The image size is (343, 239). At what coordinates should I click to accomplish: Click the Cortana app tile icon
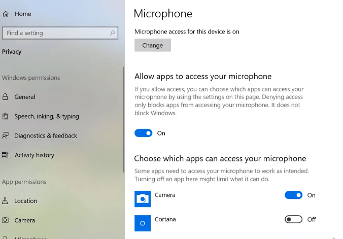point(143,223)
